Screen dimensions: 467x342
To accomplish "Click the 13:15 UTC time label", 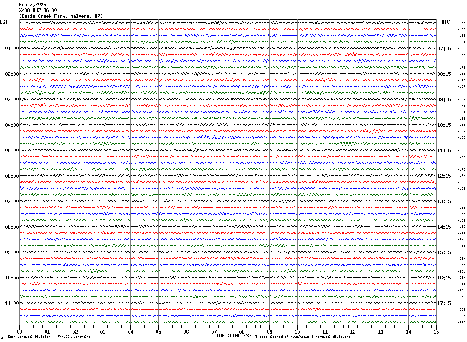I will (444, 201).
